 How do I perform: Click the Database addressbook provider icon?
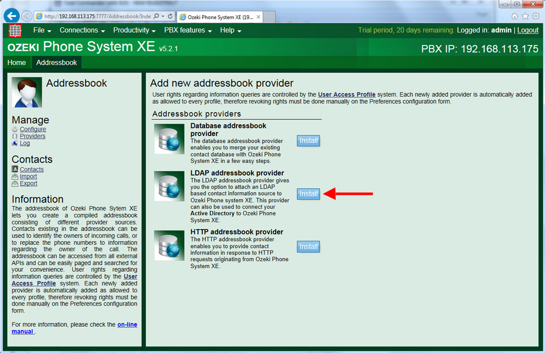(169, 139)
